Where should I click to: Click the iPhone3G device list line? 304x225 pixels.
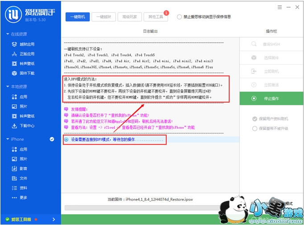click(139, 67)
